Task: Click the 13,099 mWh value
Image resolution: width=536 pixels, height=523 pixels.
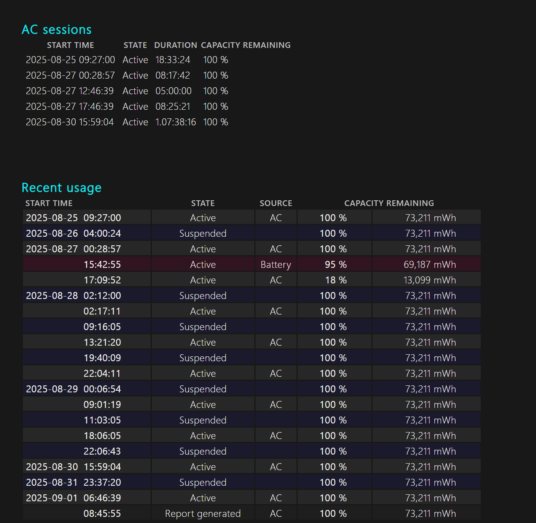Action: 430,280
